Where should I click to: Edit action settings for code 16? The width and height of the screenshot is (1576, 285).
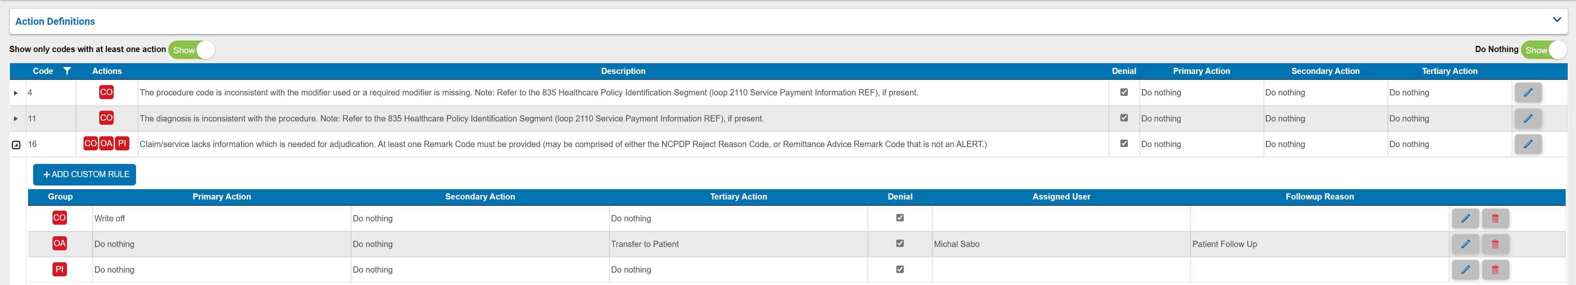(1528, 144)
